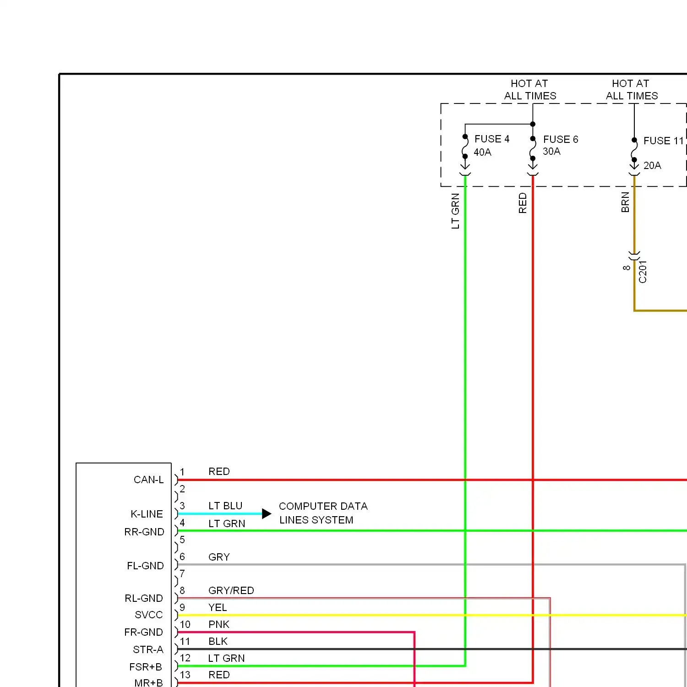
Task: Click connector pin number 9
Action: pyautogui.click(x=182, y=607)
